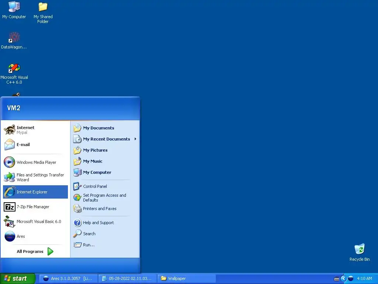Image resolution: width=378 pixels, height=284 pixels.
Task: Open My Music folder icon
Action: (x=78, y=161)
